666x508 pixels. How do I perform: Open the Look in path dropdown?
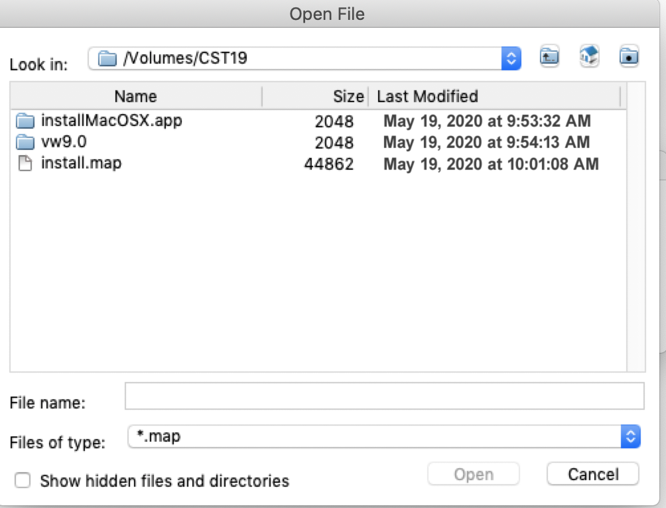point(511,58)
